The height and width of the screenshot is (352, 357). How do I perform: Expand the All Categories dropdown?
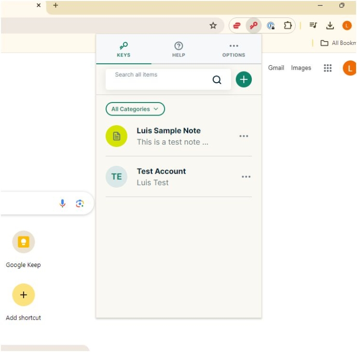135,109
